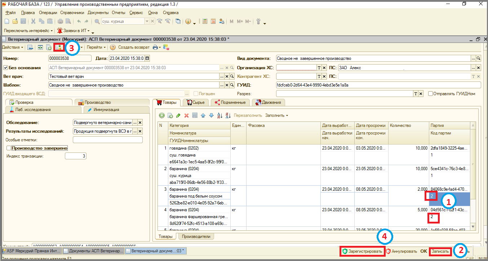Switch to the Движения tab
The width and height of the screenshot is (488, 261).
[x=269, y=102]
